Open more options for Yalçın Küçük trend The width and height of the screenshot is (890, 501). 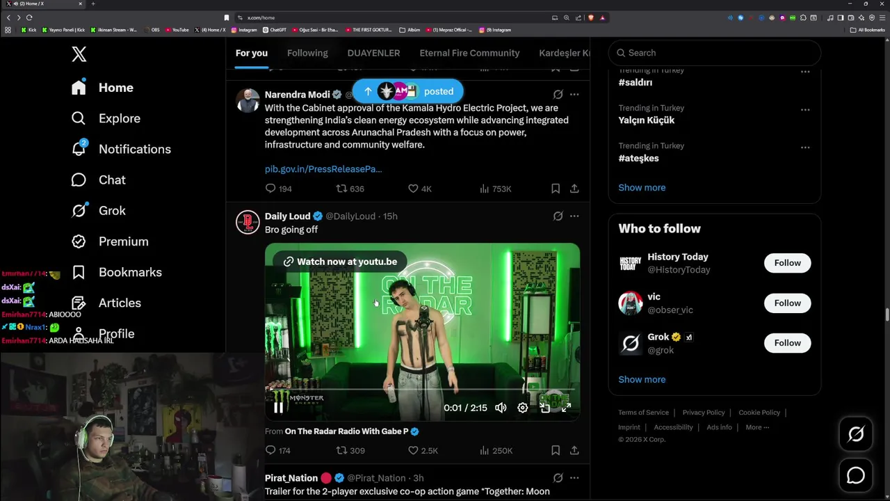(x=805, y=109)
